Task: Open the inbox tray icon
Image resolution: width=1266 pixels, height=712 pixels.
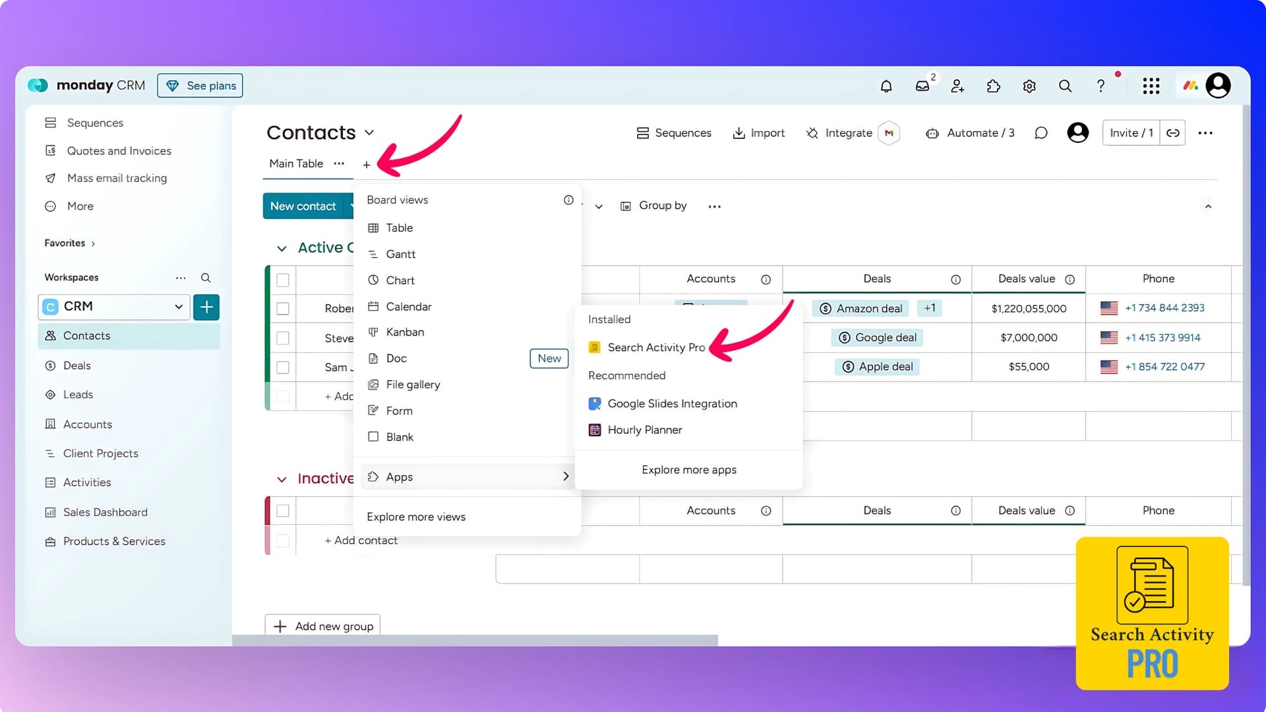Action: point(922,86)
